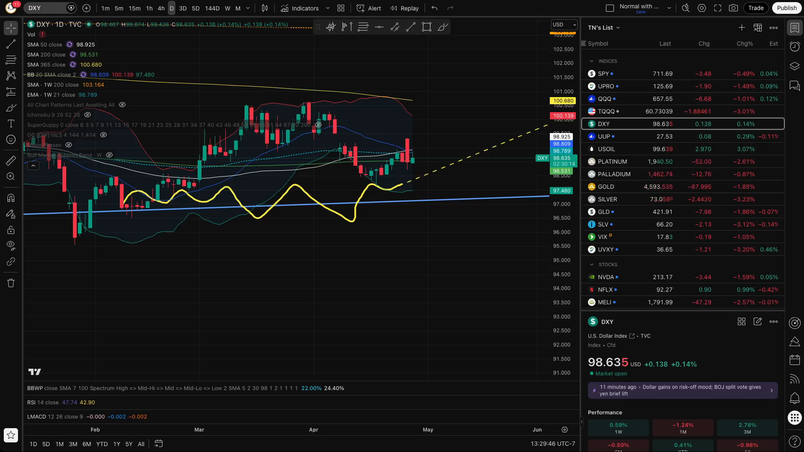
Task: Show hidden All Chart Patterns indicator
Action: [122, 105]
